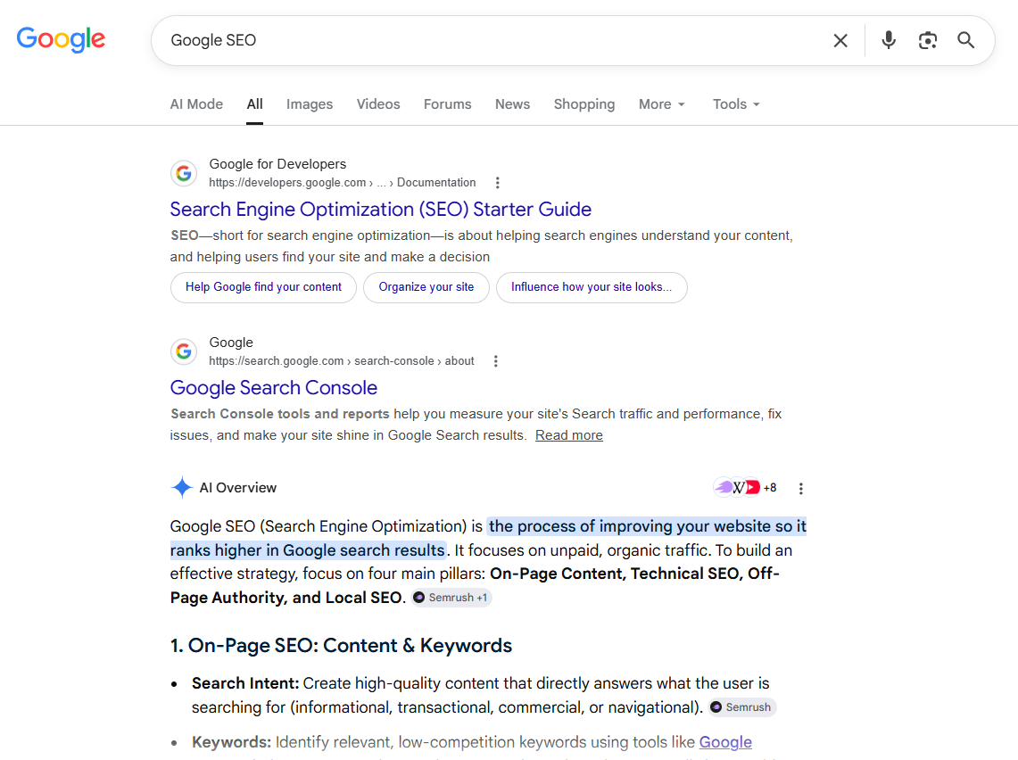The image size is (1018, 760).
Task: Click Google for Developers site name
Action: point(277,164)
